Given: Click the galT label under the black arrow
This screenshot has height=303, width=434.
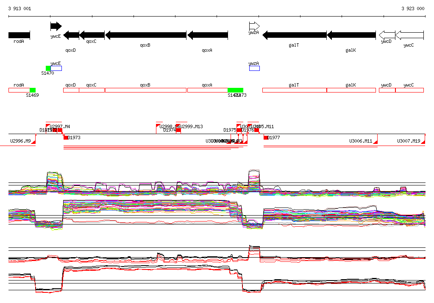Looking at the screenshot, I should [294, 45].
